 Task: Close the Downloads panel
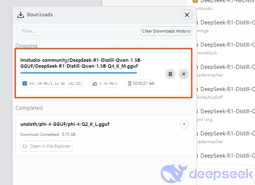[x=187, y=15]
